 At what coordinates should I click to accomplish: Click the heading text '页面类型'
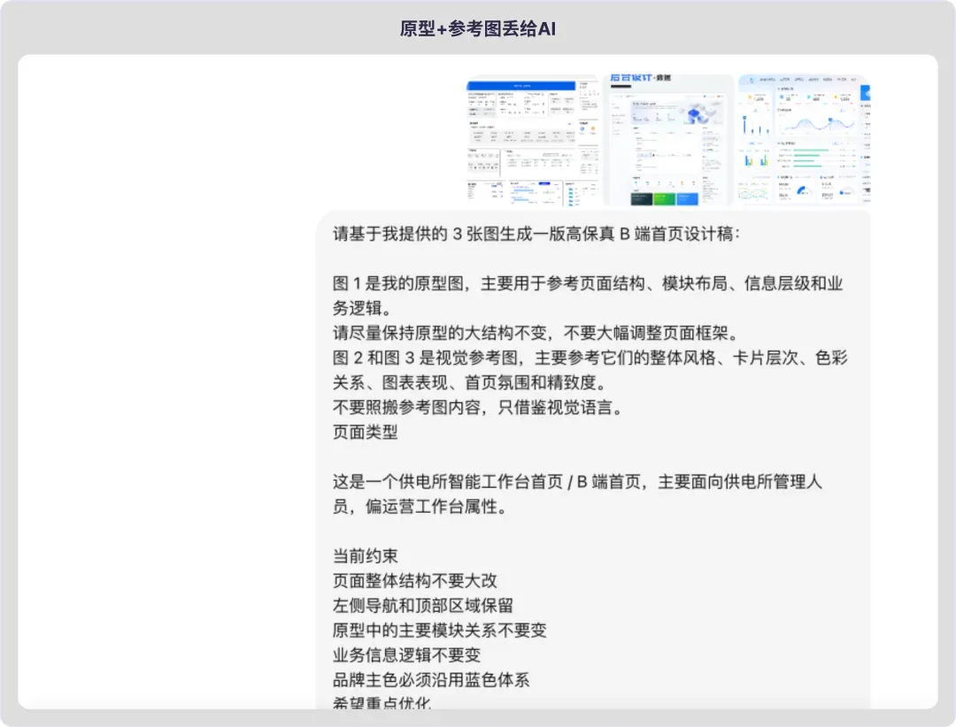click(366, 432)
